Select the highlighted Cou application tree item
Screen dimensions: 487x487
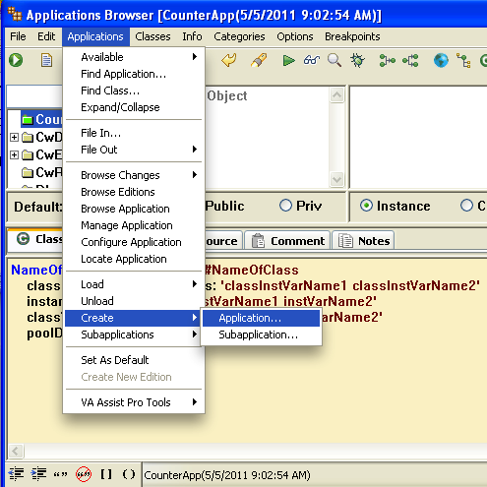point(41,119)
